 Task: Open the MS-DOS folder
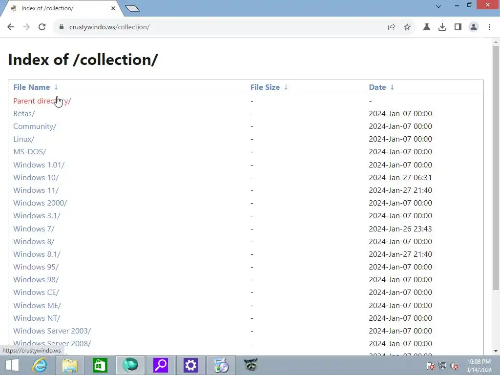pos(30,152)
